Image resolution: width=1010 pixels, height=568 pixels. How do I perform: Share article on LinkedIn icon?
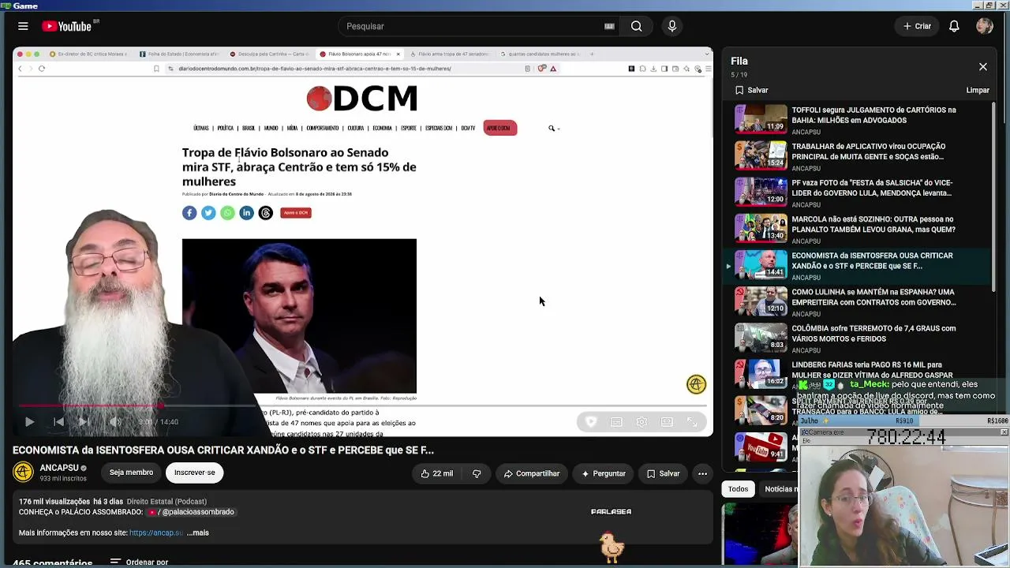tap(246, 213)
